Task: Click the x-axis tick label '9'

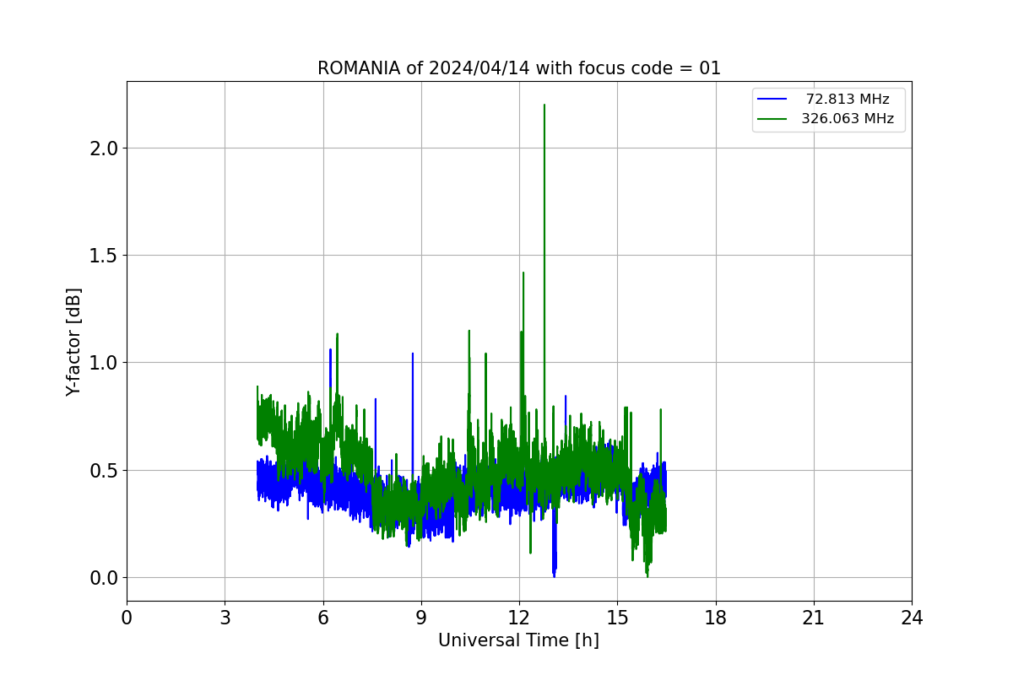Action: pyautogui.click(x=421, y=618)
